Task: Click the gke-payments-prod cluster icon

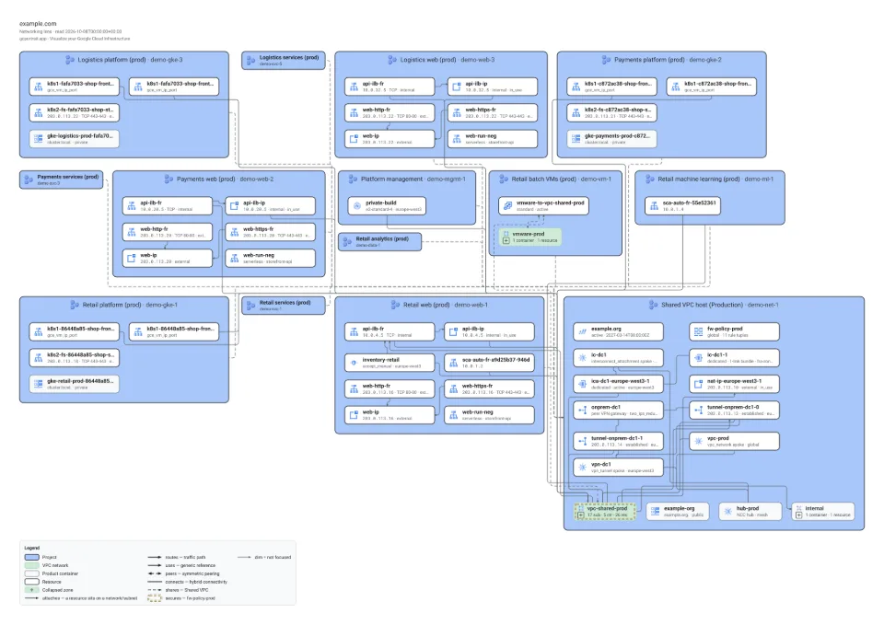Action: (576, 139)
